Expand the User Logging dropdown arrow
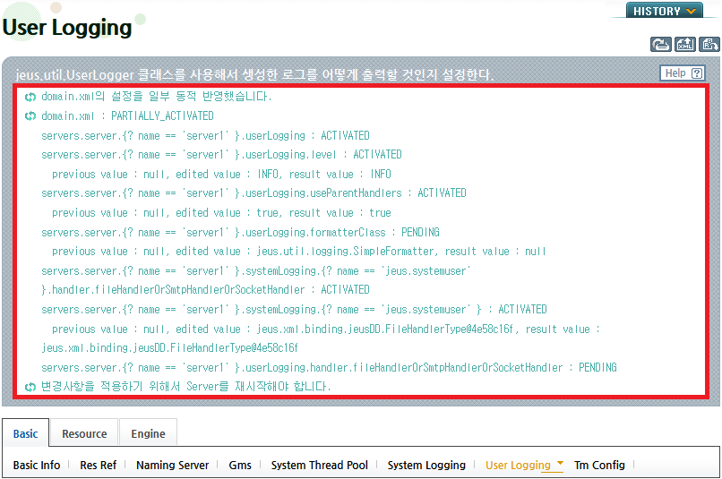 [560, 462]
